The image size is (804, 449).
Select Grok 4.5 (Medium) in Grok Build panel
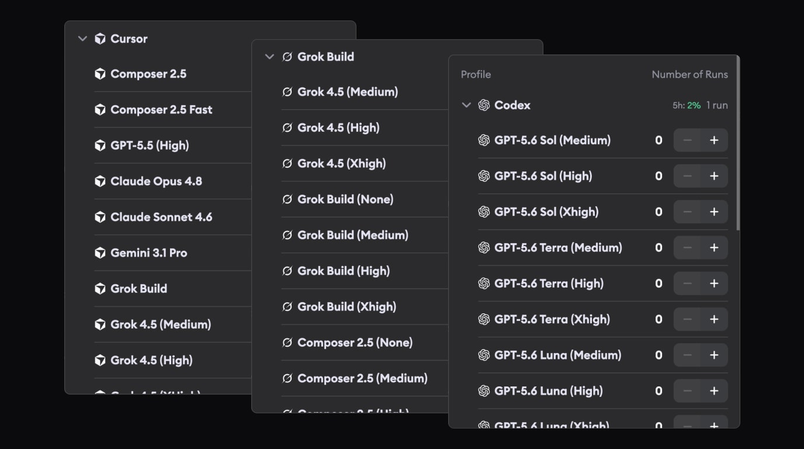348,92
